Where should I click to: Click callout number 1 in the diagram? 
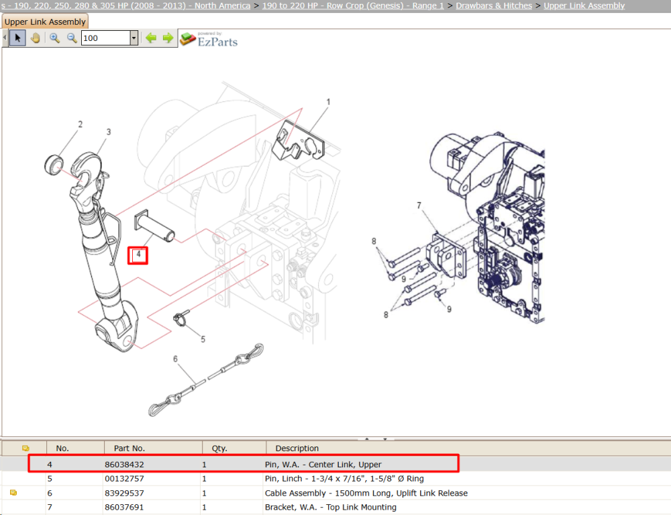[328, 102]
